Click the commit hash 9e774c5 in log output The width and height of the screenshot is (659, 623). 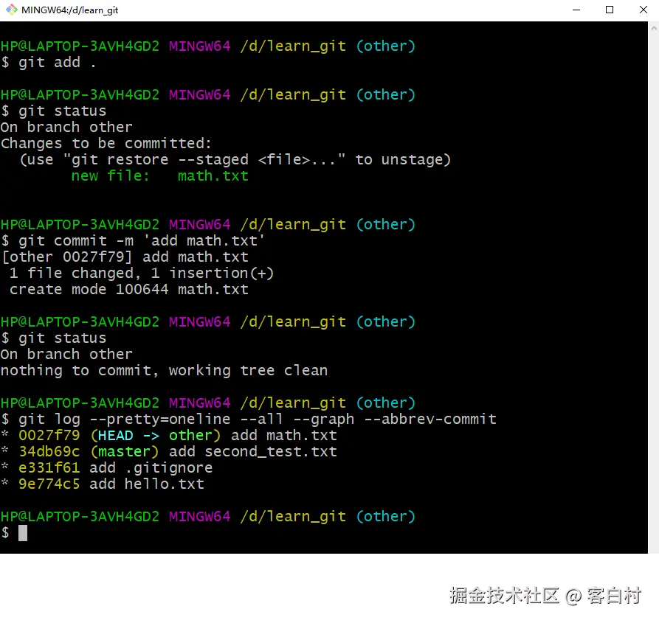49,484
